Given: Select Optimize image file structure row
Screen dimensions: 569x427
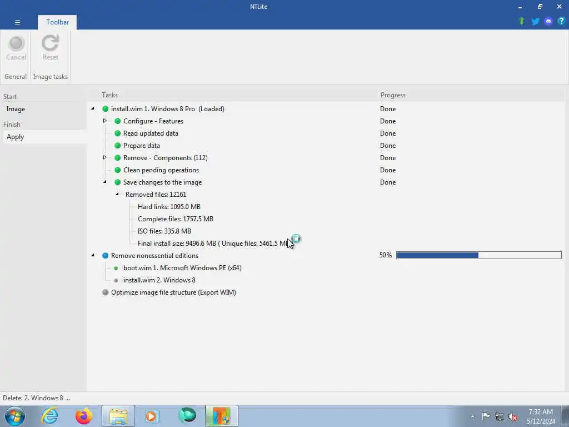Looking at the screenshot, I should click(x=173, y=292).
